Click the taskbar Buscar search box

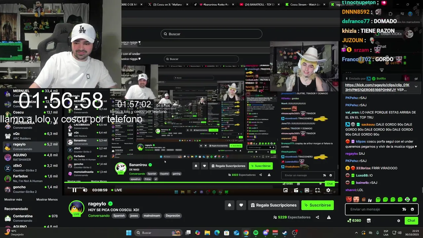pyautogui.click(x=158, y=233)
